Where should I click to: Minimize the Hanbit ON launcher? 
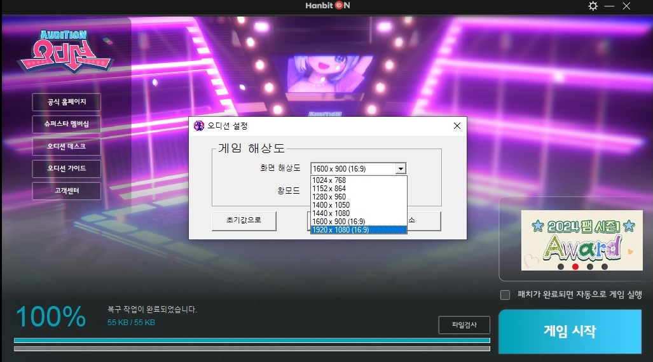point(609,6)
